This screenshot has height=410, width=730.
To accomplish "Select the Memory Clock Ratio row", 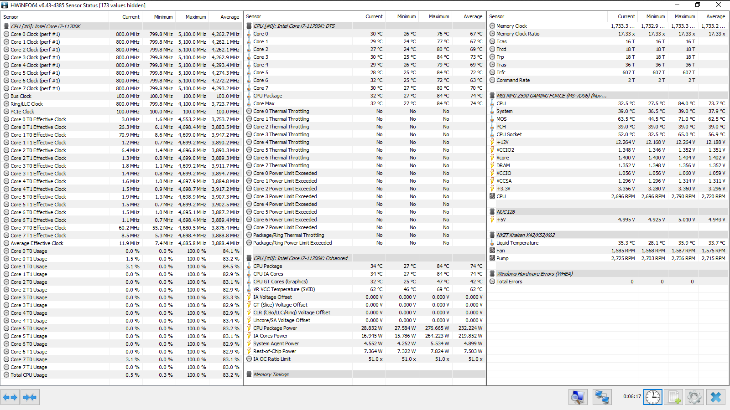I will click(608, 34).
